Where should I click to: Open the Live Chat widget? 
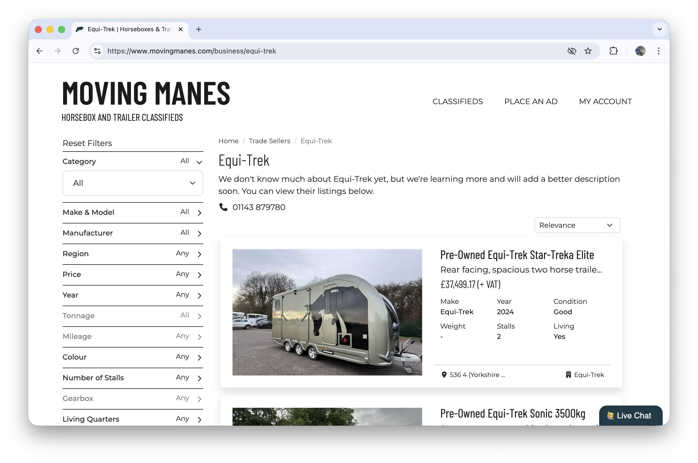[x=630, y=415]
